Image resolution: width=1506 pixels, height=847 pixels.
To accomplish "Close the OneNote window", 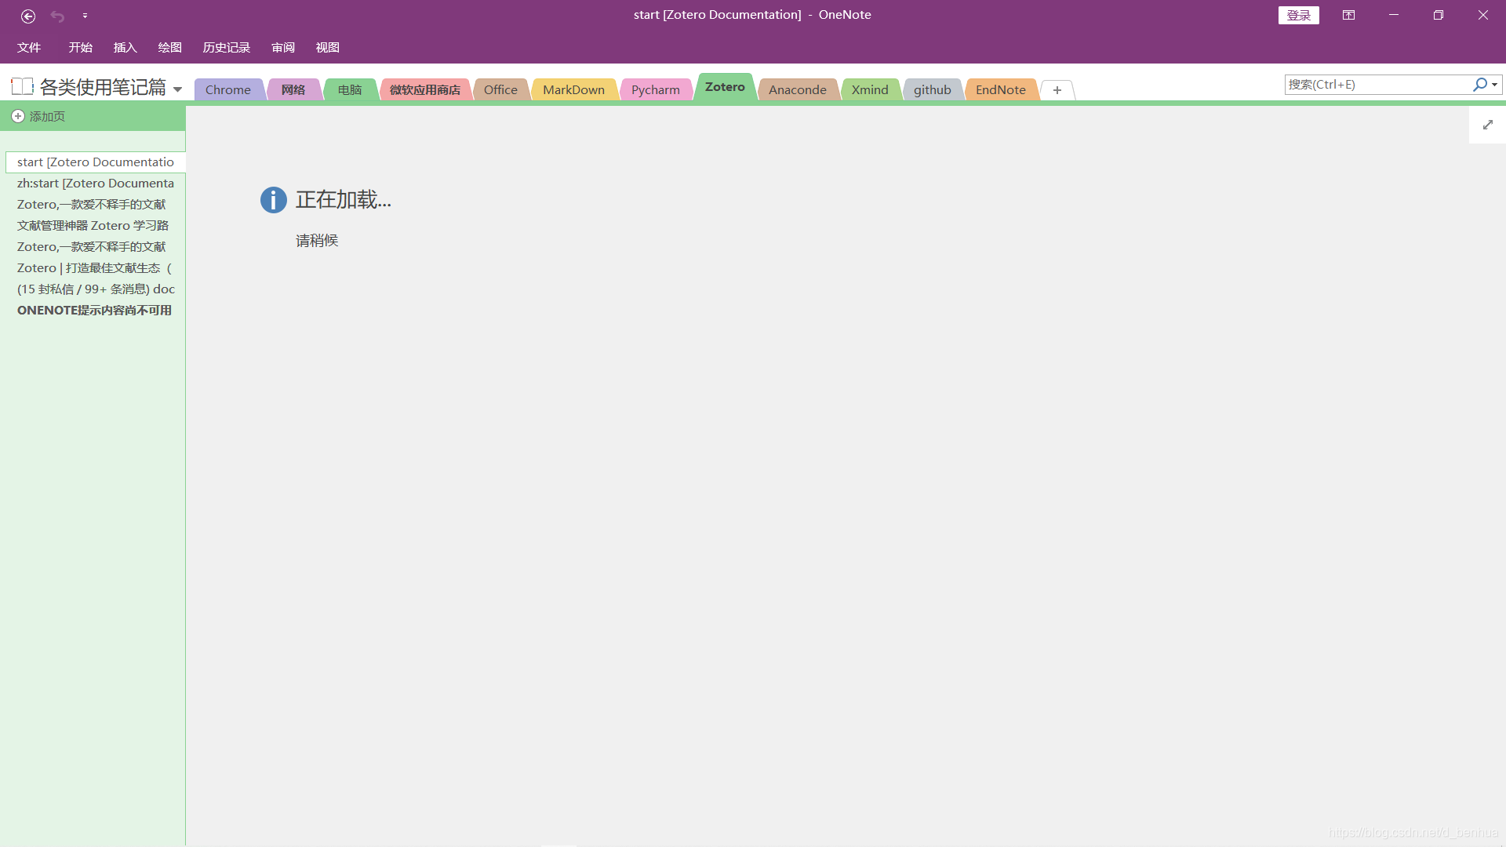I will click(x=1483, y=15).
